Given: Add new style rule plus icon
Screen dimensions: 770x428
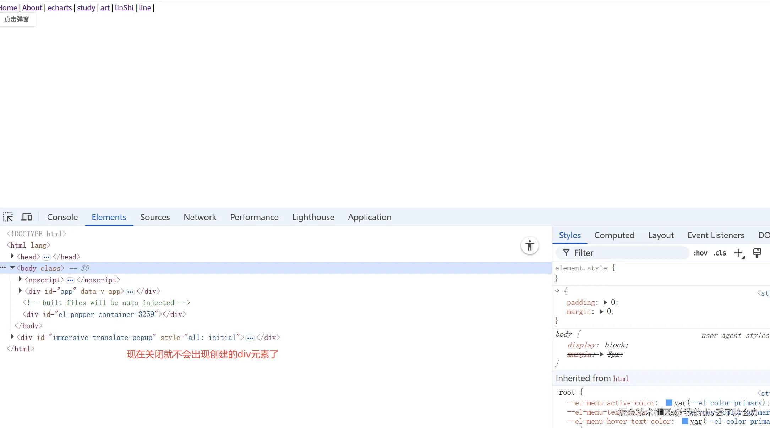Looking at the screenshot, I should point(738,253).
